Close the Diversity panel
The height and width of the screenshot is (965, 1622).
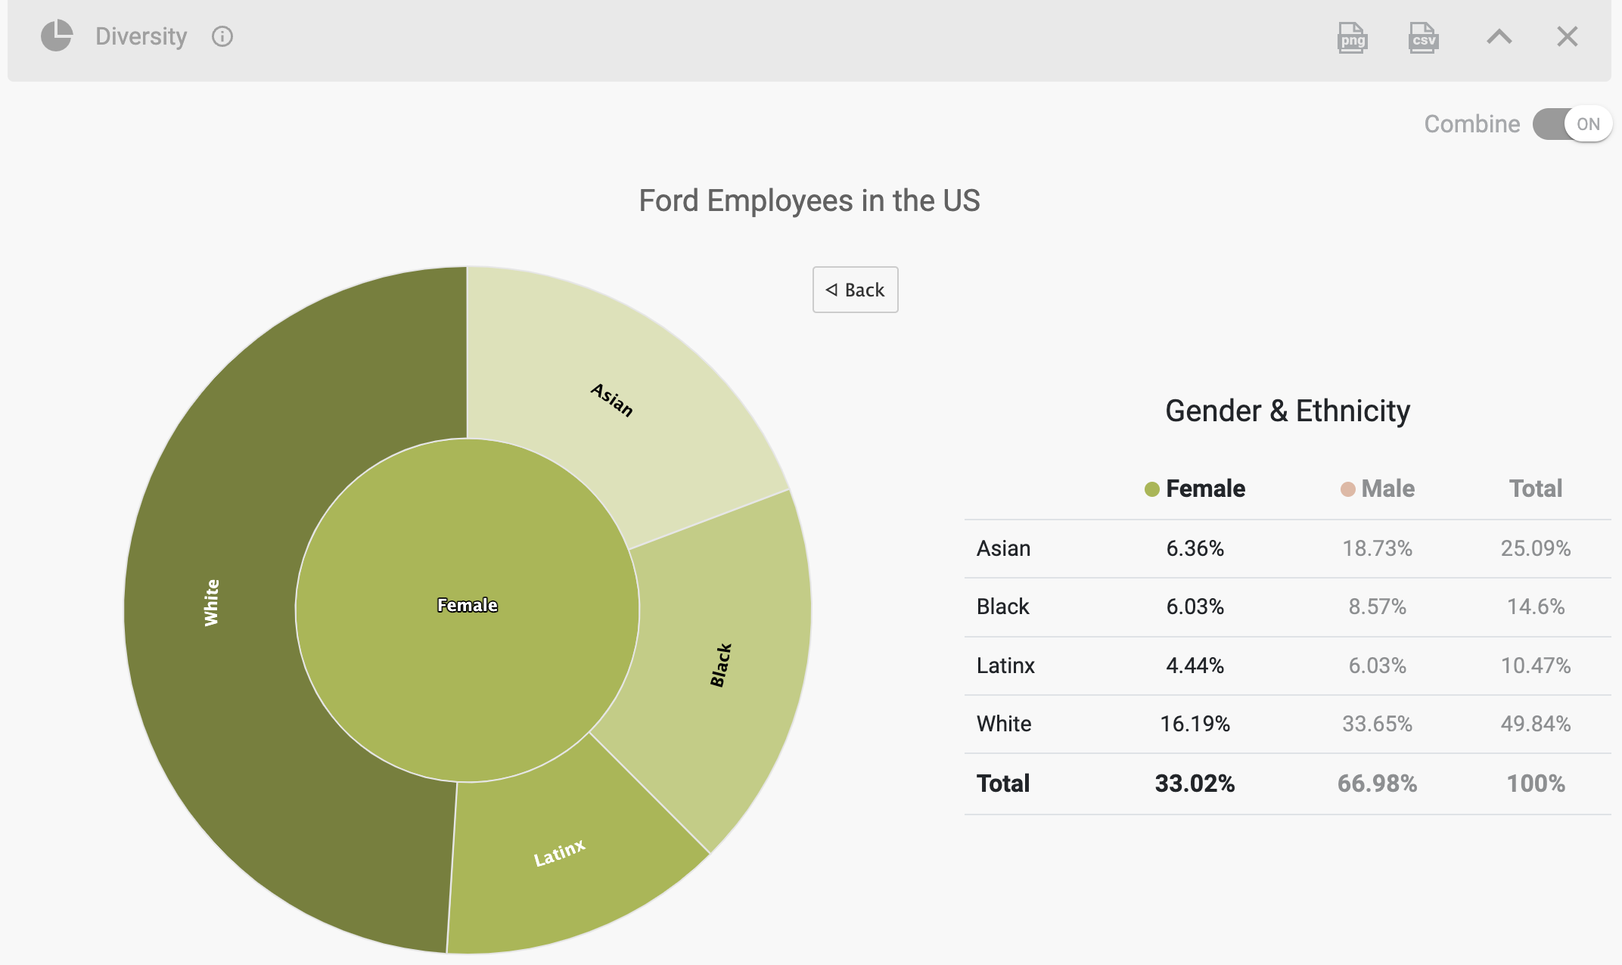pos(1568,36)
